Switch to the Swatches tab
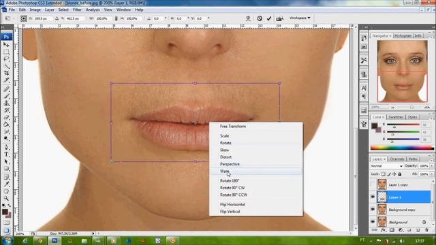Viewport: 436px width, 245px height. [x=396, y=117]
